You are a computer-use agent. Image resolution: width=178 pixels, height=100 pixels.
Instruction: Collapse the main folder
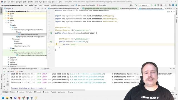(8, 25)
